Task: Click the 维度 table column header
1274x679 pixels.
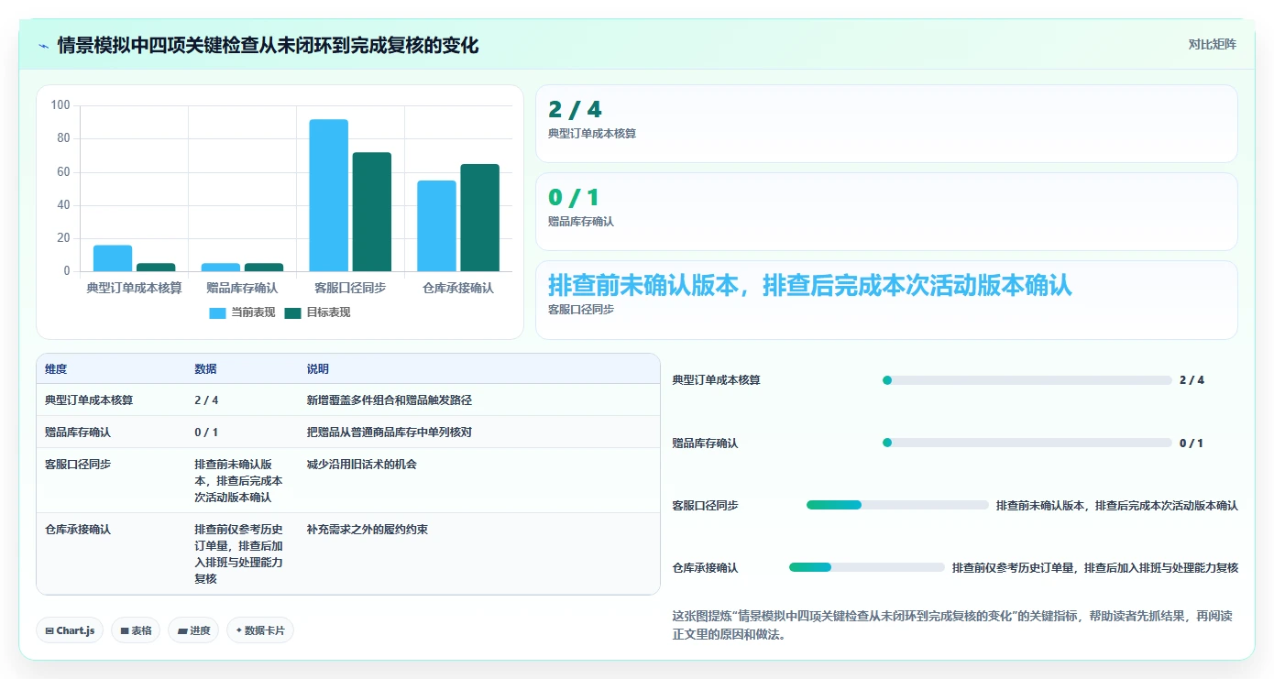Action: [x=56, y=369]
